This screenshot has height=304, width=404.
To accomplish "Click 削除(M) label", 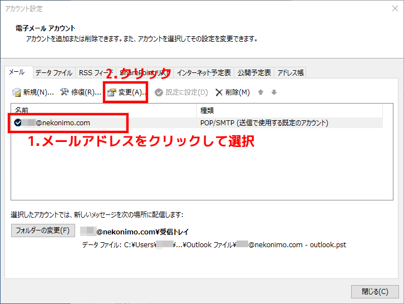I will tap(237, 92).
